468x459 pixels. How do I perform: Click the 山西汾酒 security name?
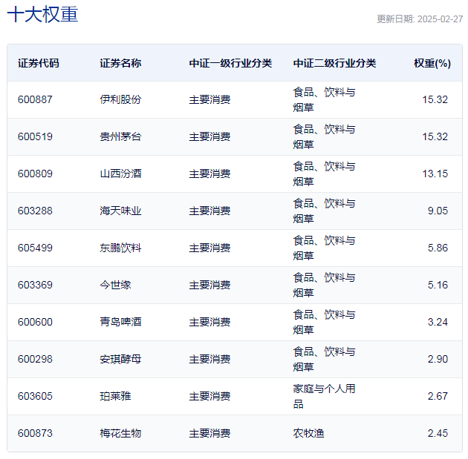click(120, 174)
